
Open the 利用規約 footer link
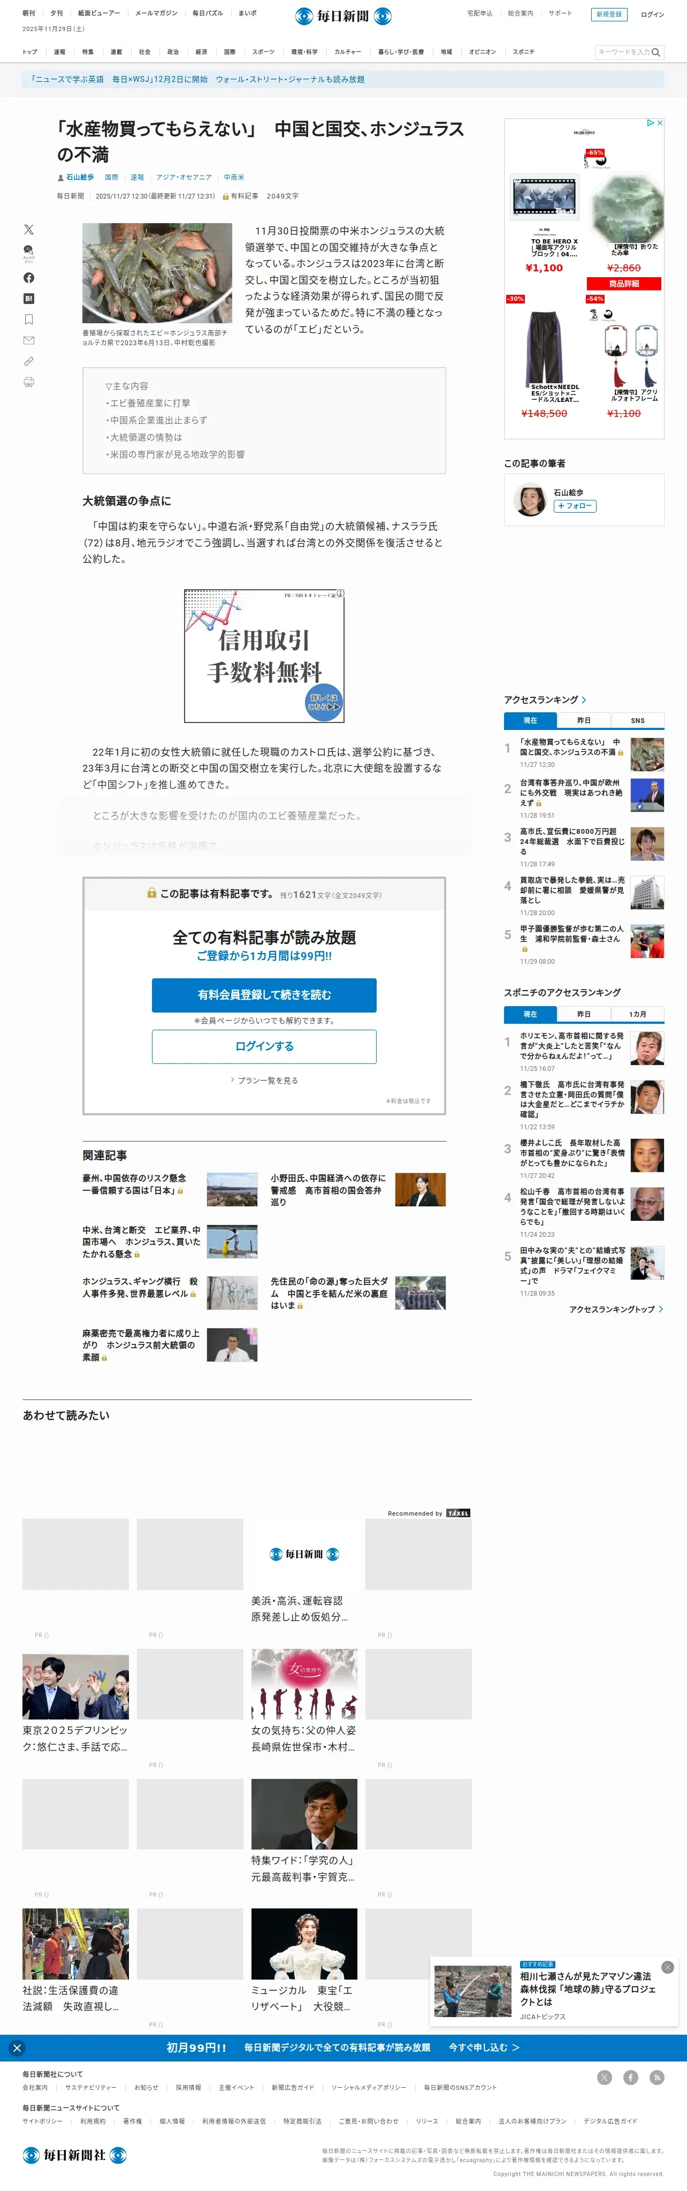pos(93,2121)
